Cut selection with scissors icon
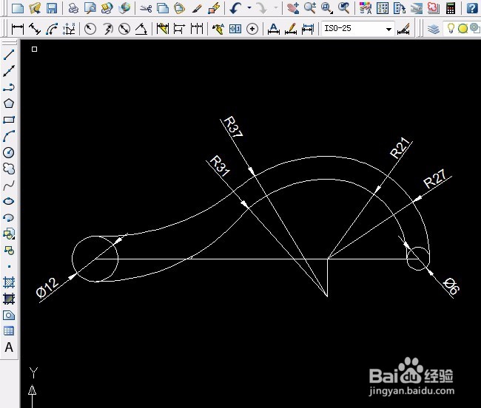The width and height of the screenshot is (481, 408). (146, 7)
